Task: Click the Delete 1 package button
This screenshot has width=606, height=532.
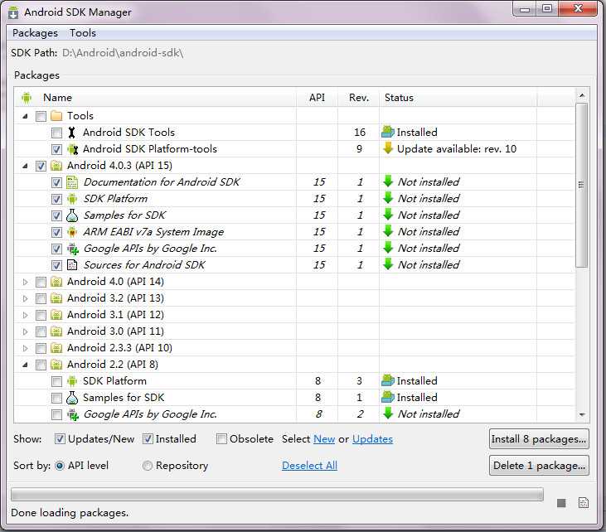Action: click(539, 466)
